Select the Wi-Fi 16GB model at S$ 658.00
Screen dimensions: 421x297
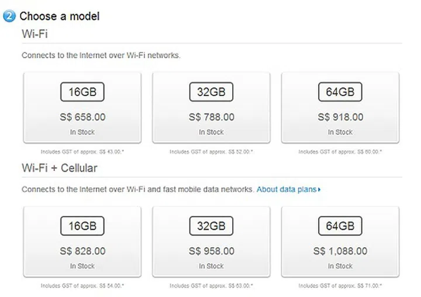82,108
